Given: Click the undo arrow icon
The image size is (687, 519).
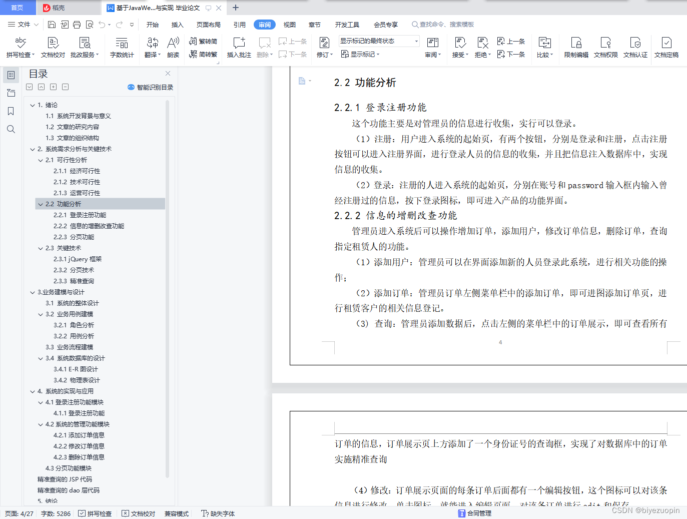Looking at the screenshot, I should 102,25.
